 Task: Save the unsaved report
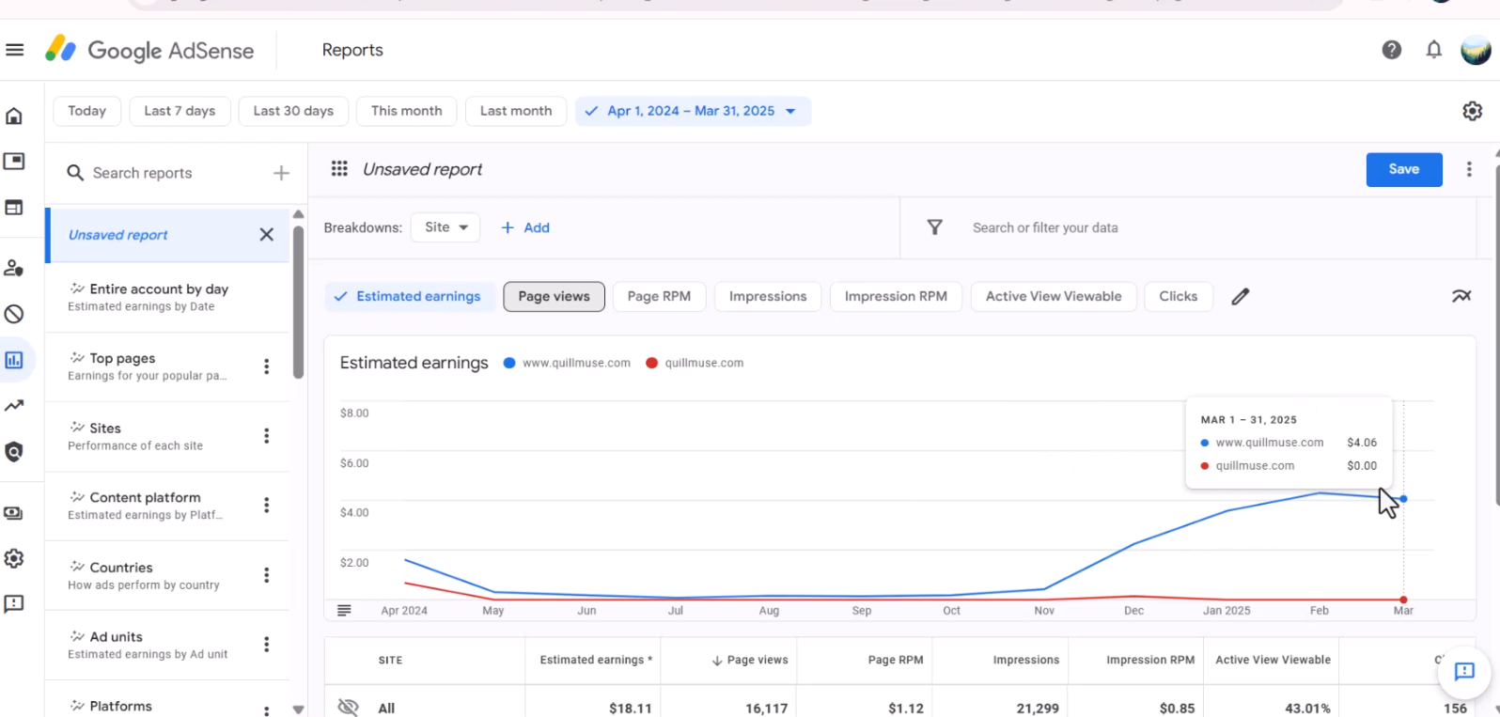tap(1404, 169)
